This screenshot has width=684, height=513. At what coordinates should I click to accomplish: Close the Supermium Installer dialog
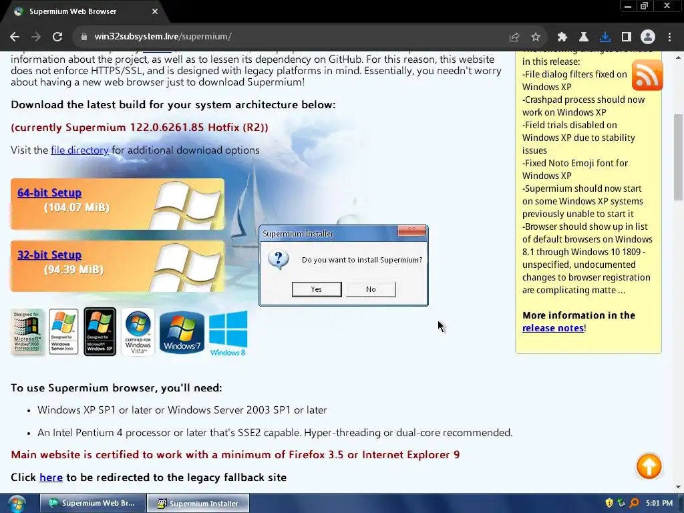[411, 230]
